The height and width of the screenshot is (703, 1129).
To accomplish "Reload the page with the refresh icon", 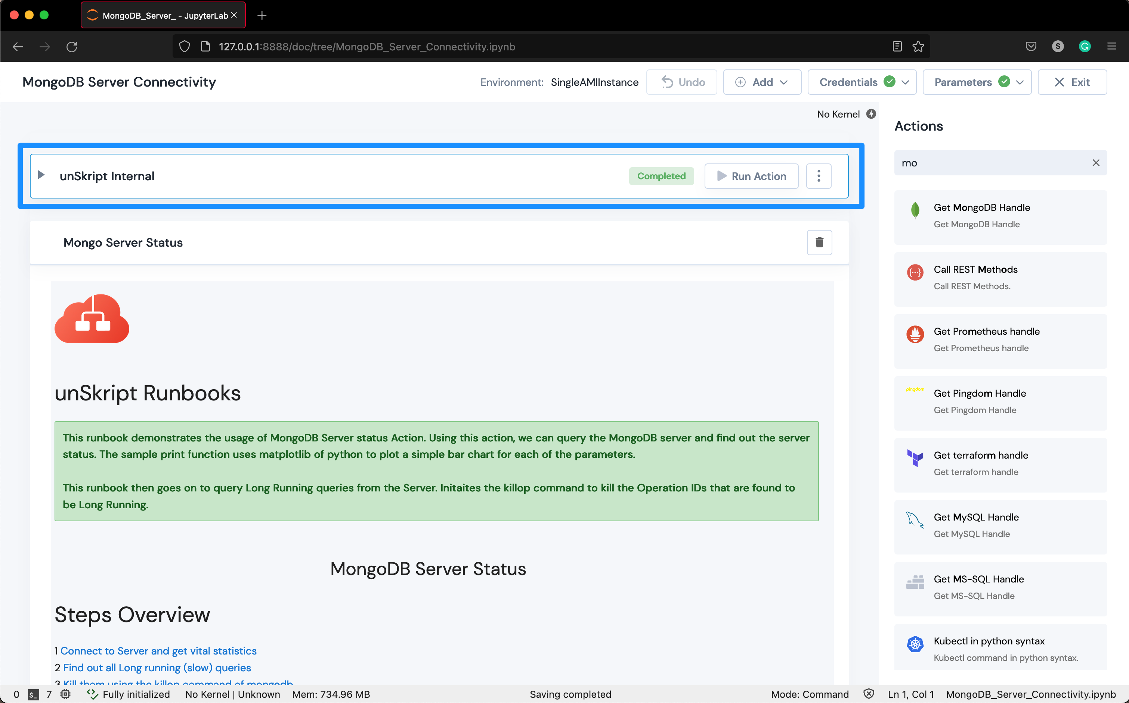I will (72, 47).
